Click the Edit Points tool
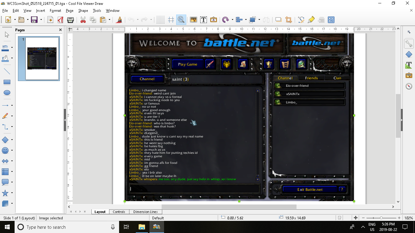The height and width of the screenshot is (233, 415). 301,20
